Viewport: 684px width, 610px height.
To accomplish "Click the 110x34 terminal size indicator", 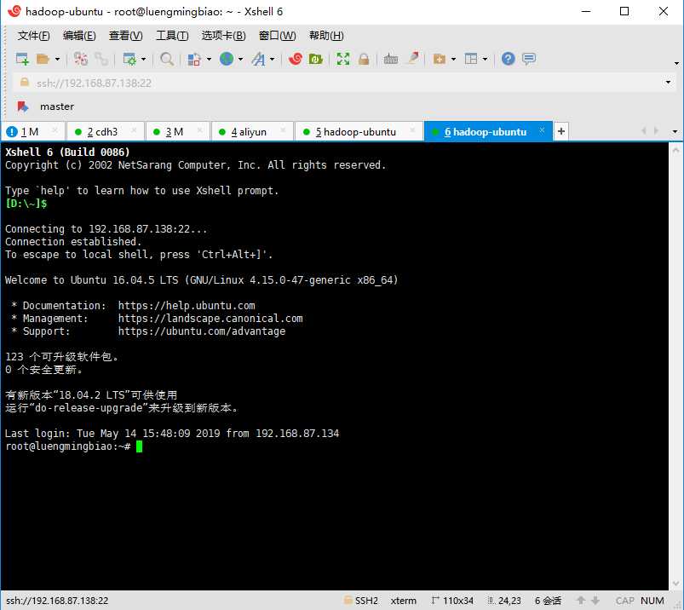I will tap(452, 601).
